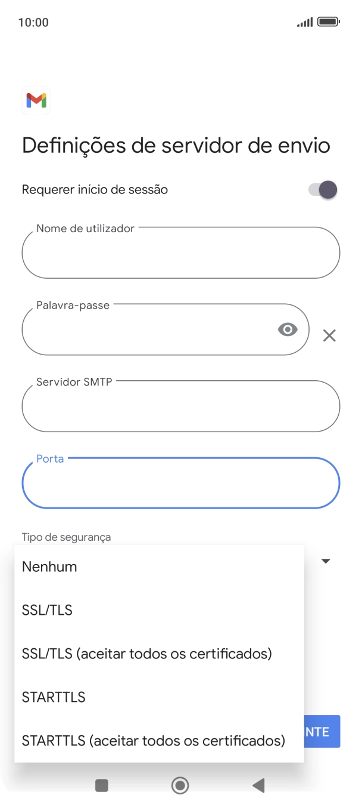Disable the Requerer início de sessão toggle
Image resolution: width=362 pixels, height=807 pixels.
click(x=320, y=189)
